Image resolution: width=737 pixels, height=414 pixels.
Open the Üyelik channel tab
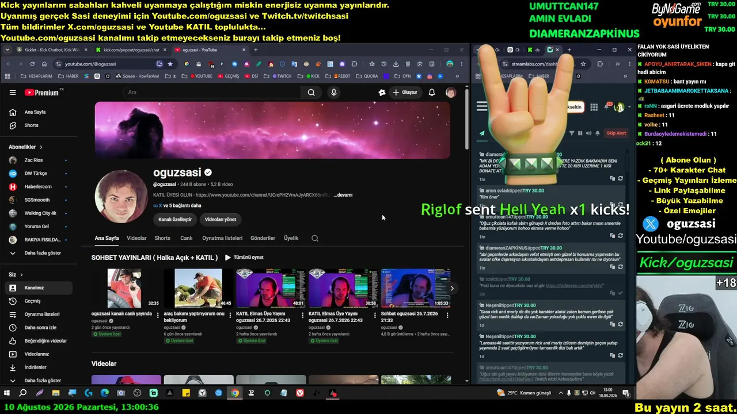291,238
